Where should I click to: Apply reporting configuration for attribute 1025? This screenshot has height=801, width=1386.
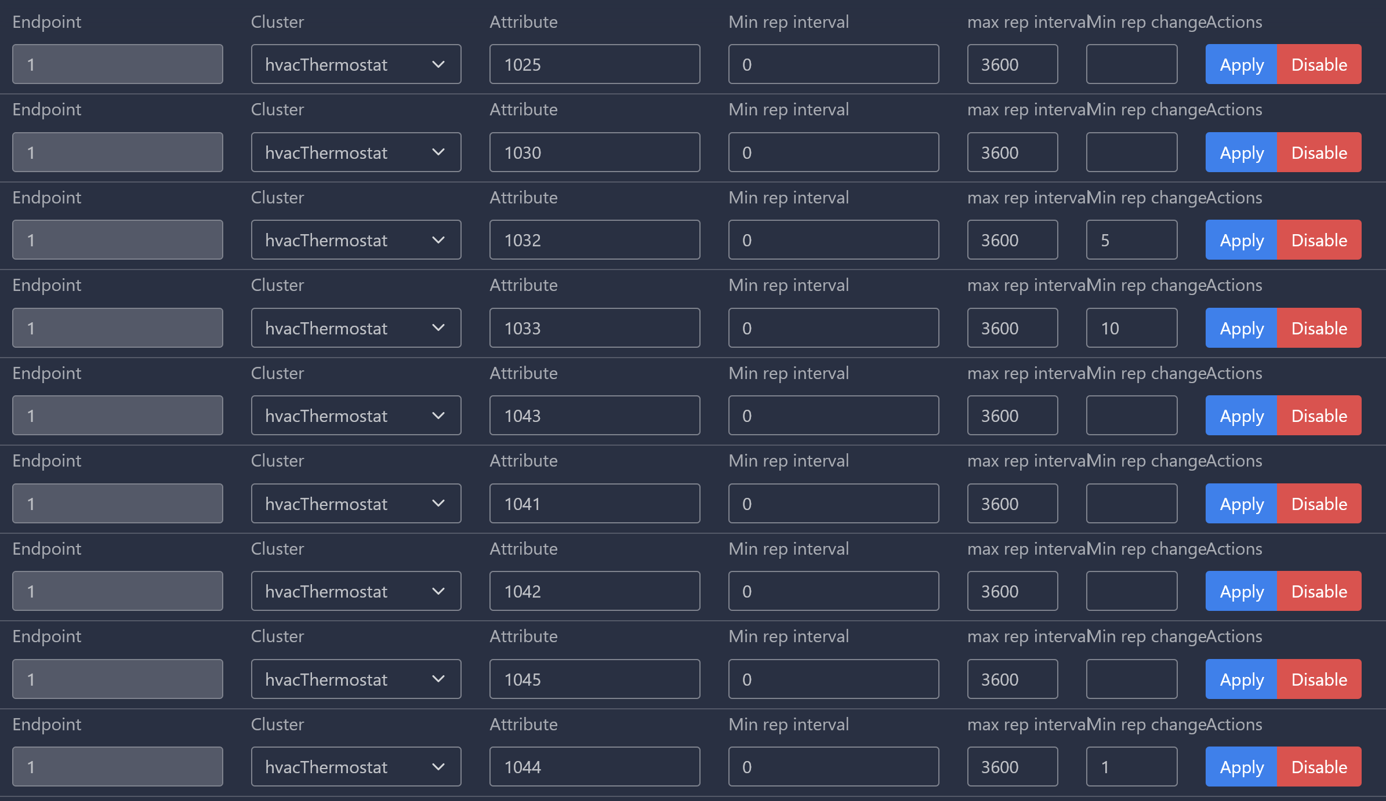pyautogui.click(x=1240, y=64)
